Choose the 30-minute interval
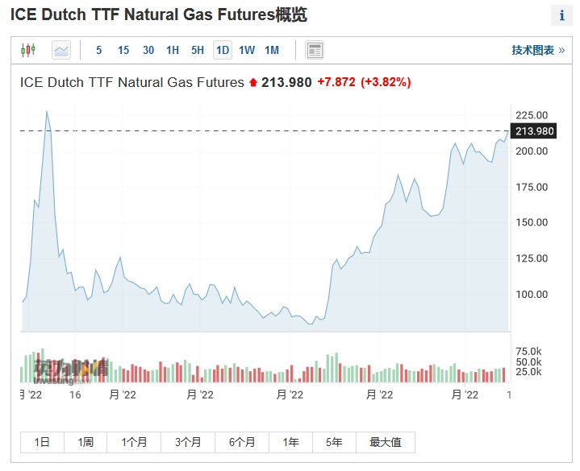This screenshot has height=471, width=580. coord(148,50)
